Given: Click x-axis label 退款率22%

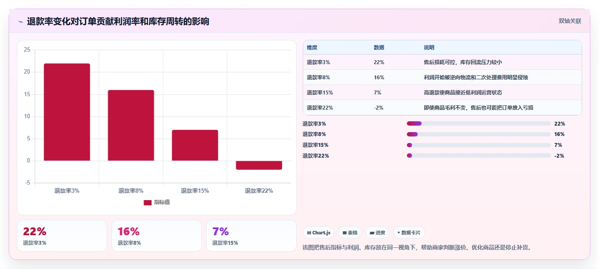Looking at the screenshot, I should pos(259,191).
